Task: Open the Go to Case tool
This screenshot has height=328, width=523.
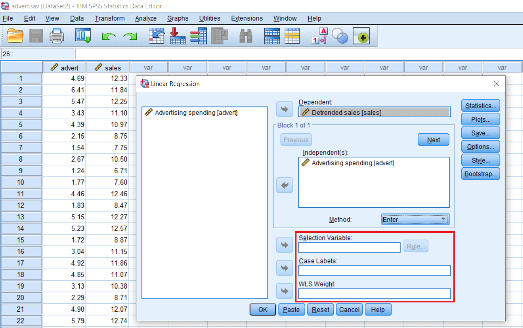Action: click(x=157, y=36)
